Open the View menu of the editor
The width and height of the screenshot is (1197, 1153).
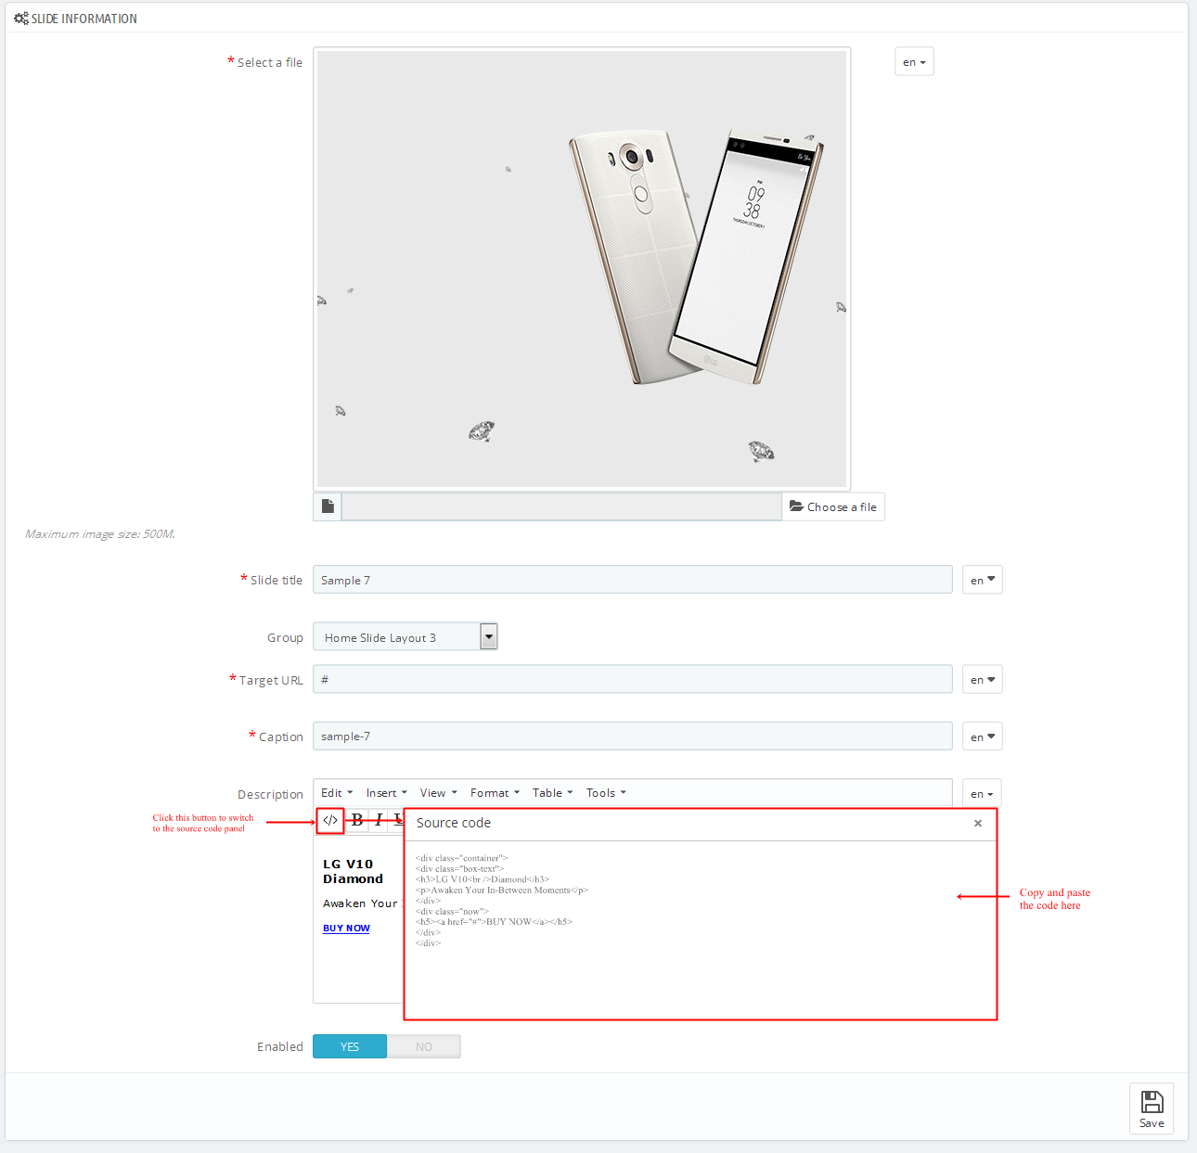tap(439, 793)
